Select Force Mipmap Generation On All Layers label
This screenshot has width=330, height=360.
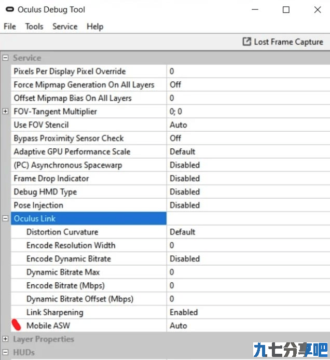click(84, 85)
